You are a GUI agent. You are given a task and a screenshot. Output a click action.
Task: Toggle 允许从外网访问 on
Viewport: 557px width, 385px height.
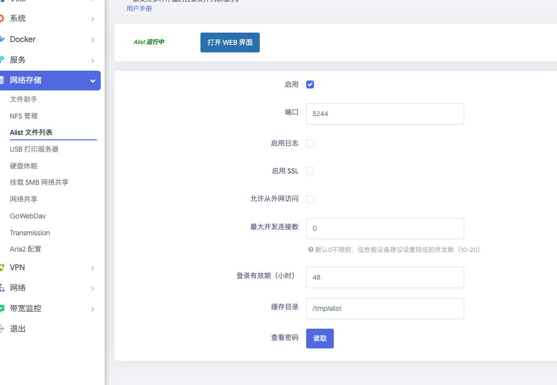pyautogui.click(x=310, y=199)
